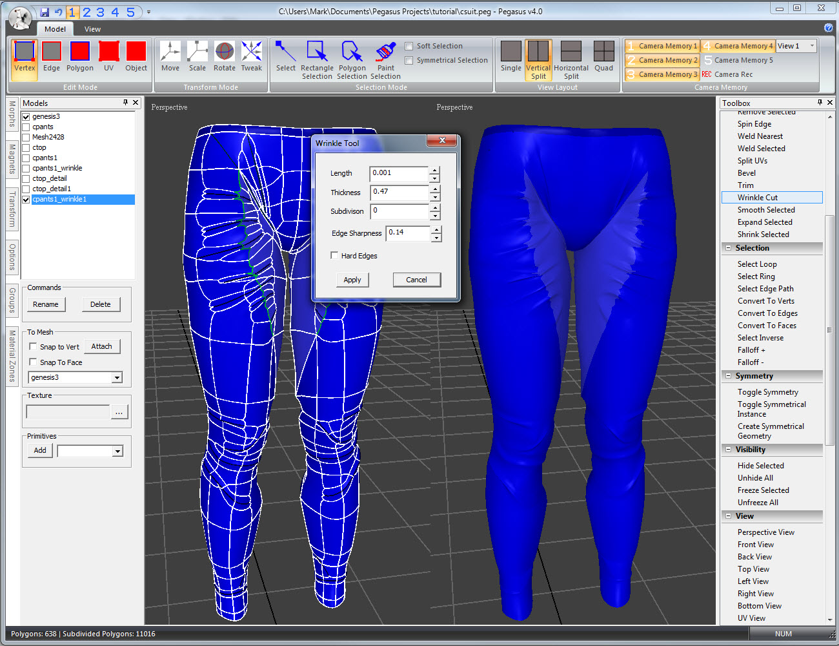Screen dimensions: 839x646
Task: Increase Length value with up arrow
Action: coord(435,170)
